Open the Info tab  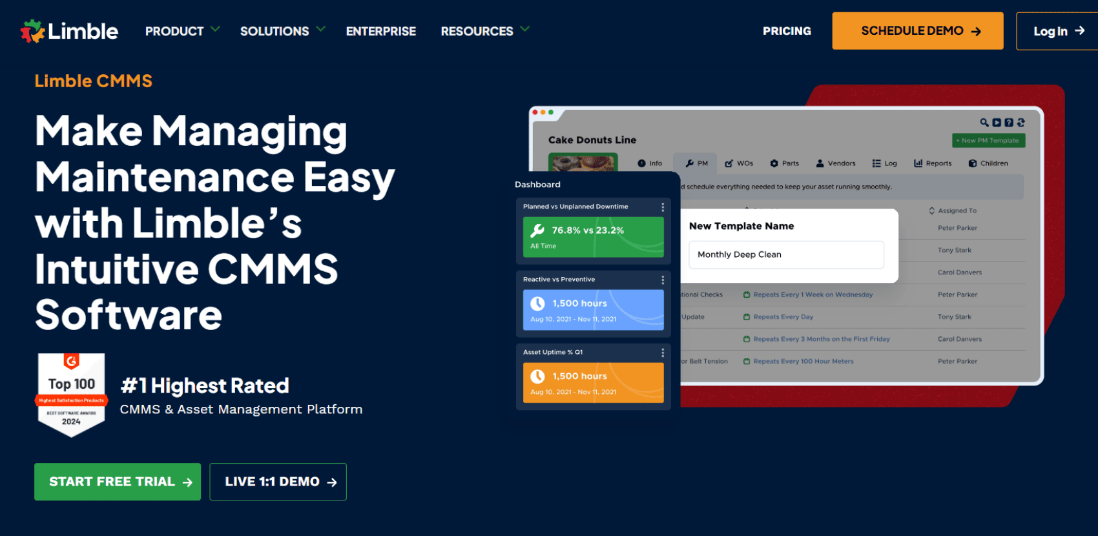[650, 163]
